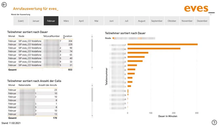The height and width of the screenshot is (127, 223).
Task: Open help via the question mark icon
Action: (x=214, y=122)
